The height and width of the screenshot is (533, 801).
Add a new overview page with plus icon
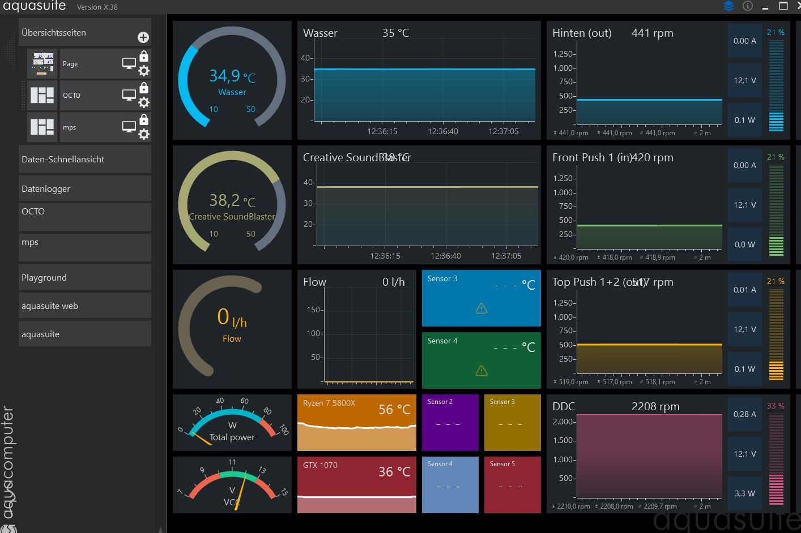click(143, 37)
